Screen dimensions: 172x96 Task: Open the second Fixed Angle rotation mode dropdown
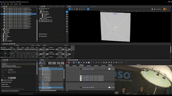click(52, 54)
